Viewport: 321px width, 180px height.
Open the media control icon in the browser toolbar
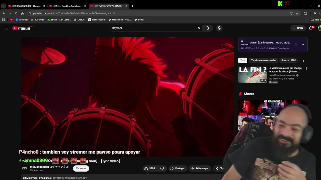315,13
